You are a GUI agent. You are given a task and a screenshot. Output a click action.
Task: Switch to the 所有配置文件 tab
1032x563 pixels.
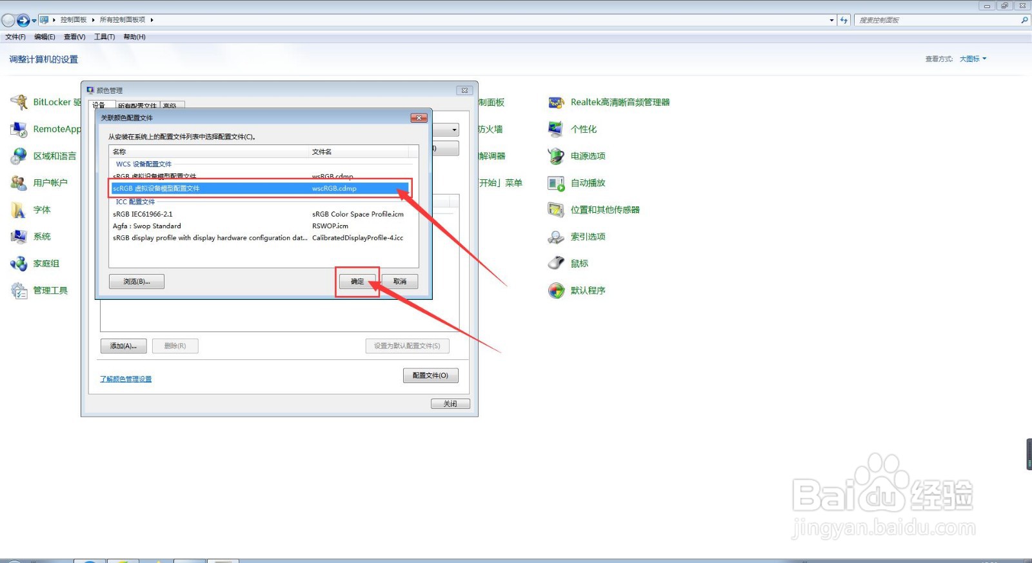(137, 104)
